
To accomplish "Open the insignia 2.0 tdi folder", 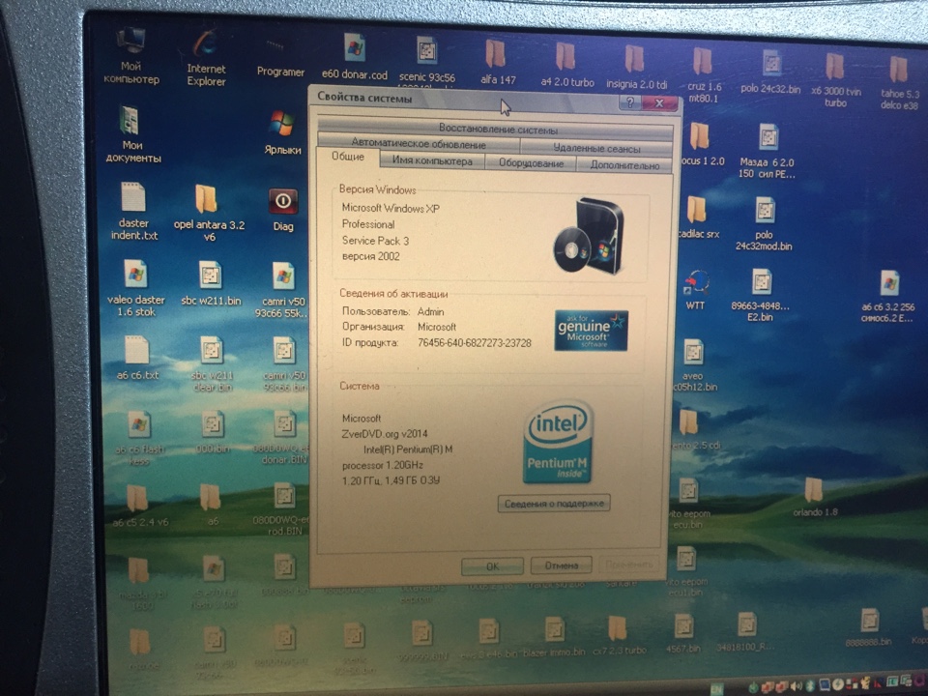I will [634, 60].
